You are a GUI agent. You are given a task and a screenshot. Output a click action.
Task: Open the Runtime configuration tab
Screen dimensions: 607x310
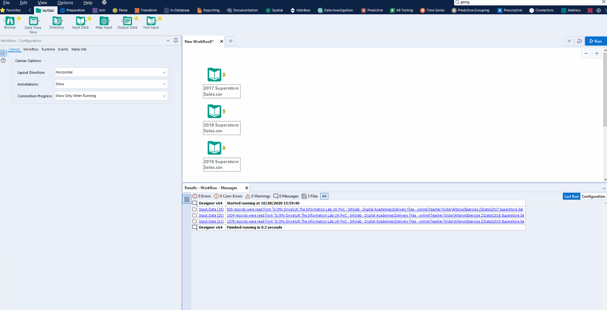tap(48, 49)
